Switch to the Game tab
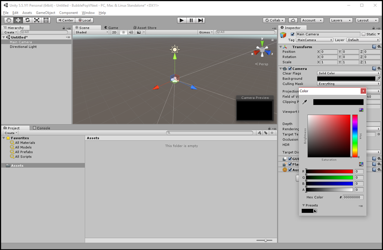 [x=111, y=28]
